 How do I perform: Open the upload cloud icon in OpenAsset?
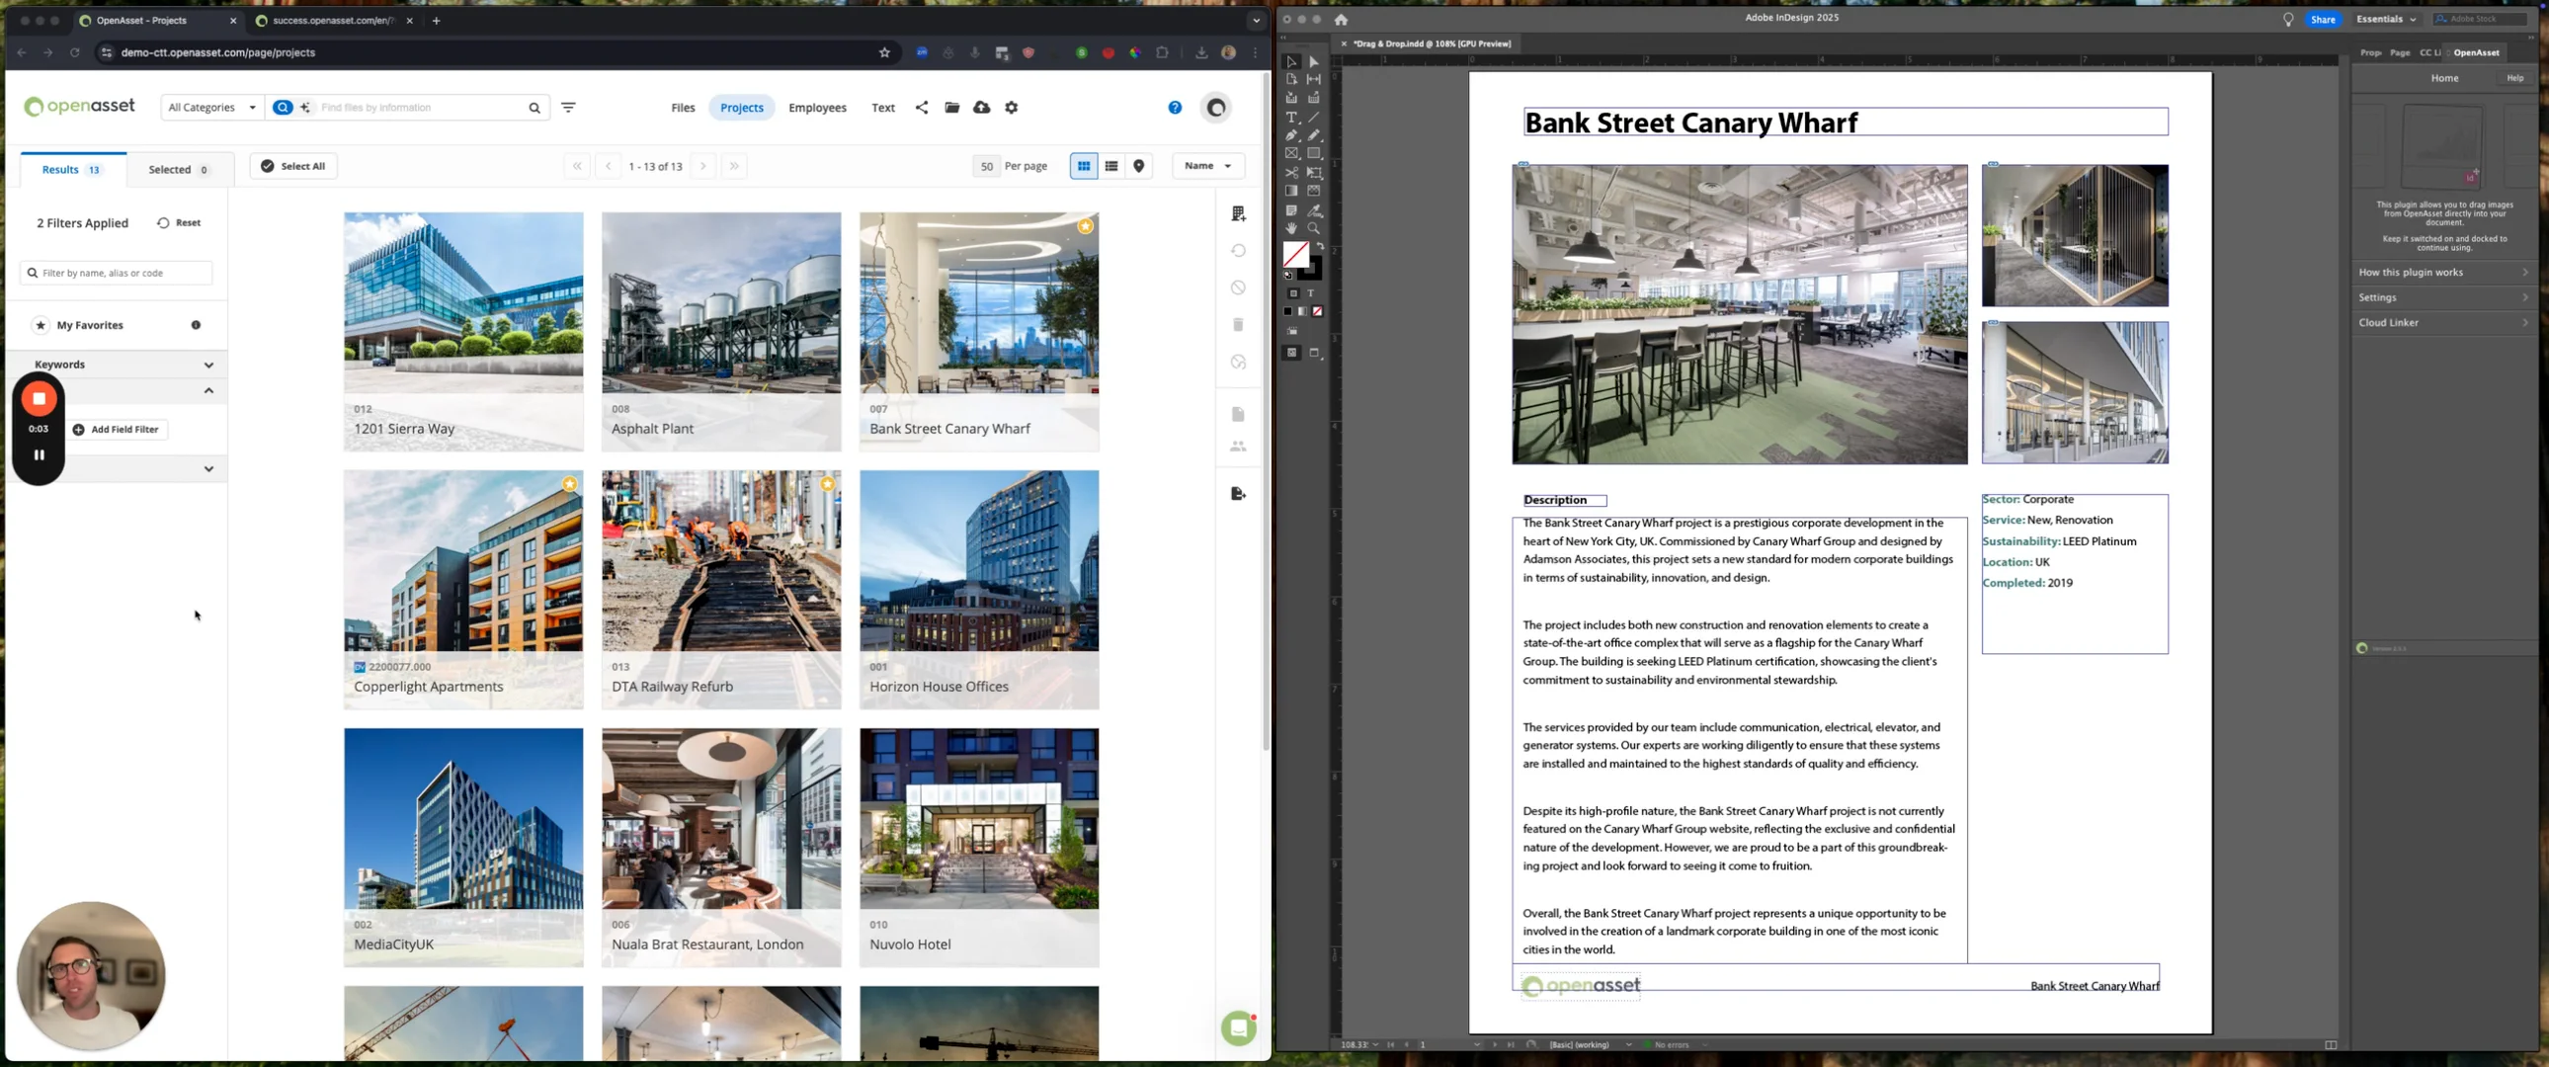click(x=981, y=107)
